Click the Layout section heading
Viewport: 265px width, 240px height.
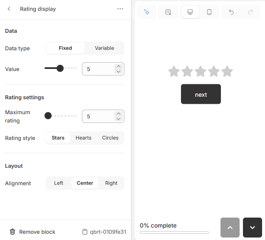pyautogui.click(x=14, y=166)
